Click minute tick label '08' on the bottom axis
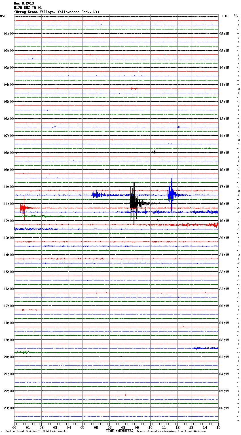Screen dimensions: 241x435 point(123,427)
